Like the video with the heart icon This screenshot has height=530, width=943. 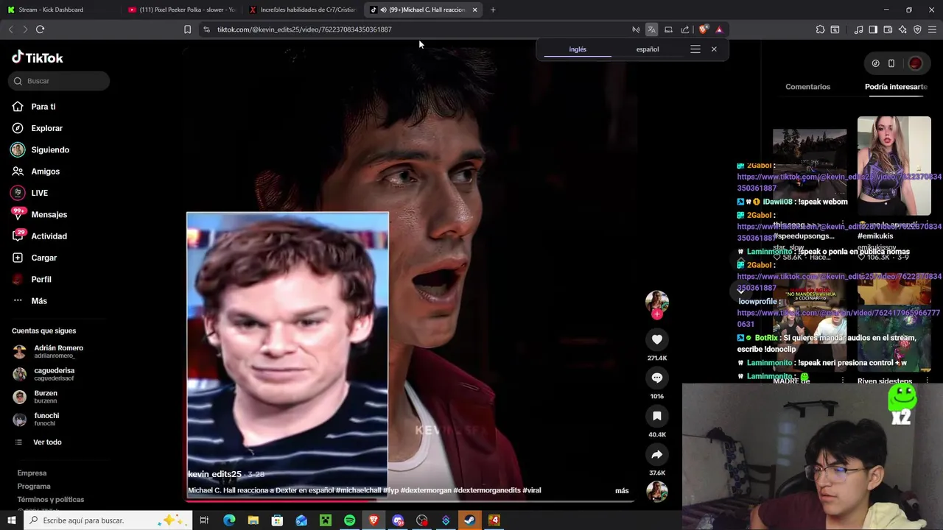[x=656, y=339]
